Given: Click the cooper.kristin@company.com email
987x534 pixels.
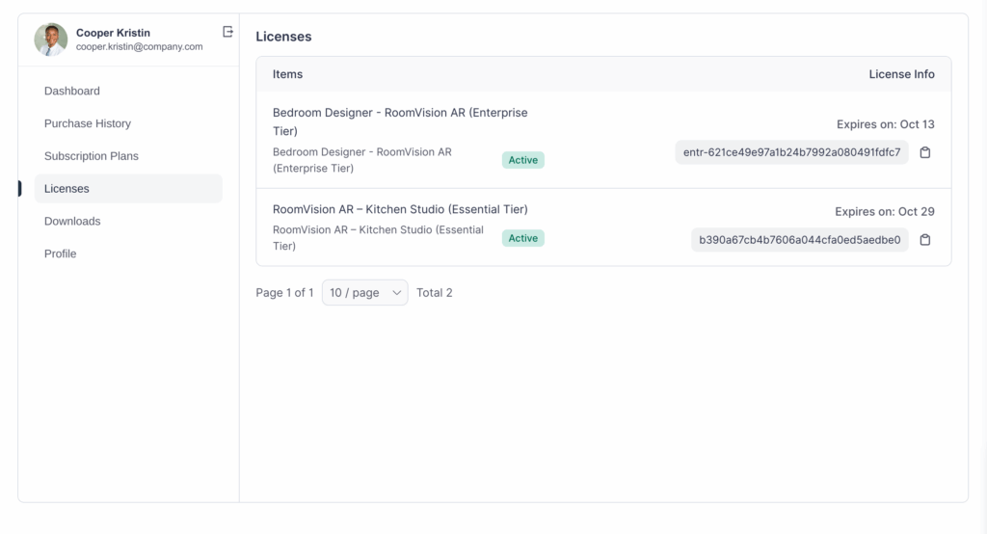Looking at the screenshot, I should pos(139,46).
